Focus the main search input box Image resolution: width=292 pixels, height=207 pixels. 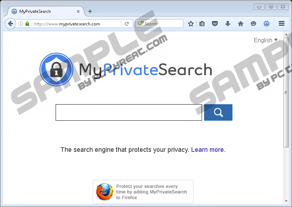pos(129,112)
